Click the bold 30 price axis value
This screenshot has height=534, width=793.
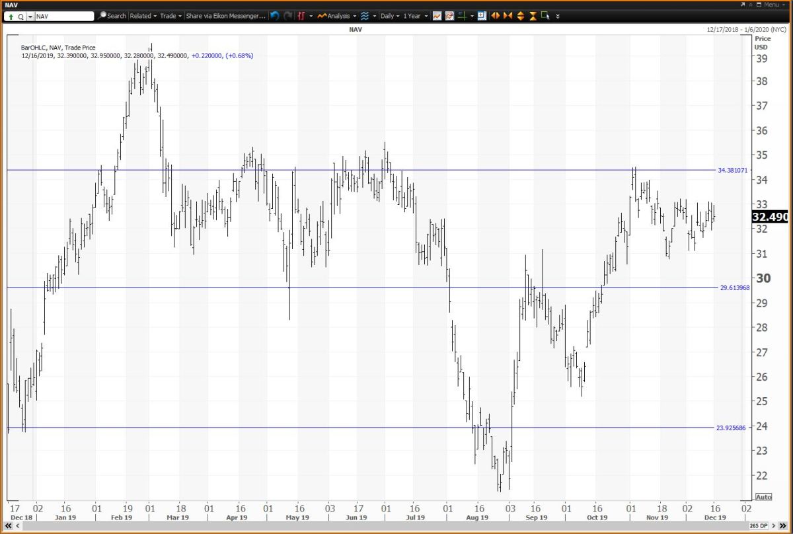point(762,278)
